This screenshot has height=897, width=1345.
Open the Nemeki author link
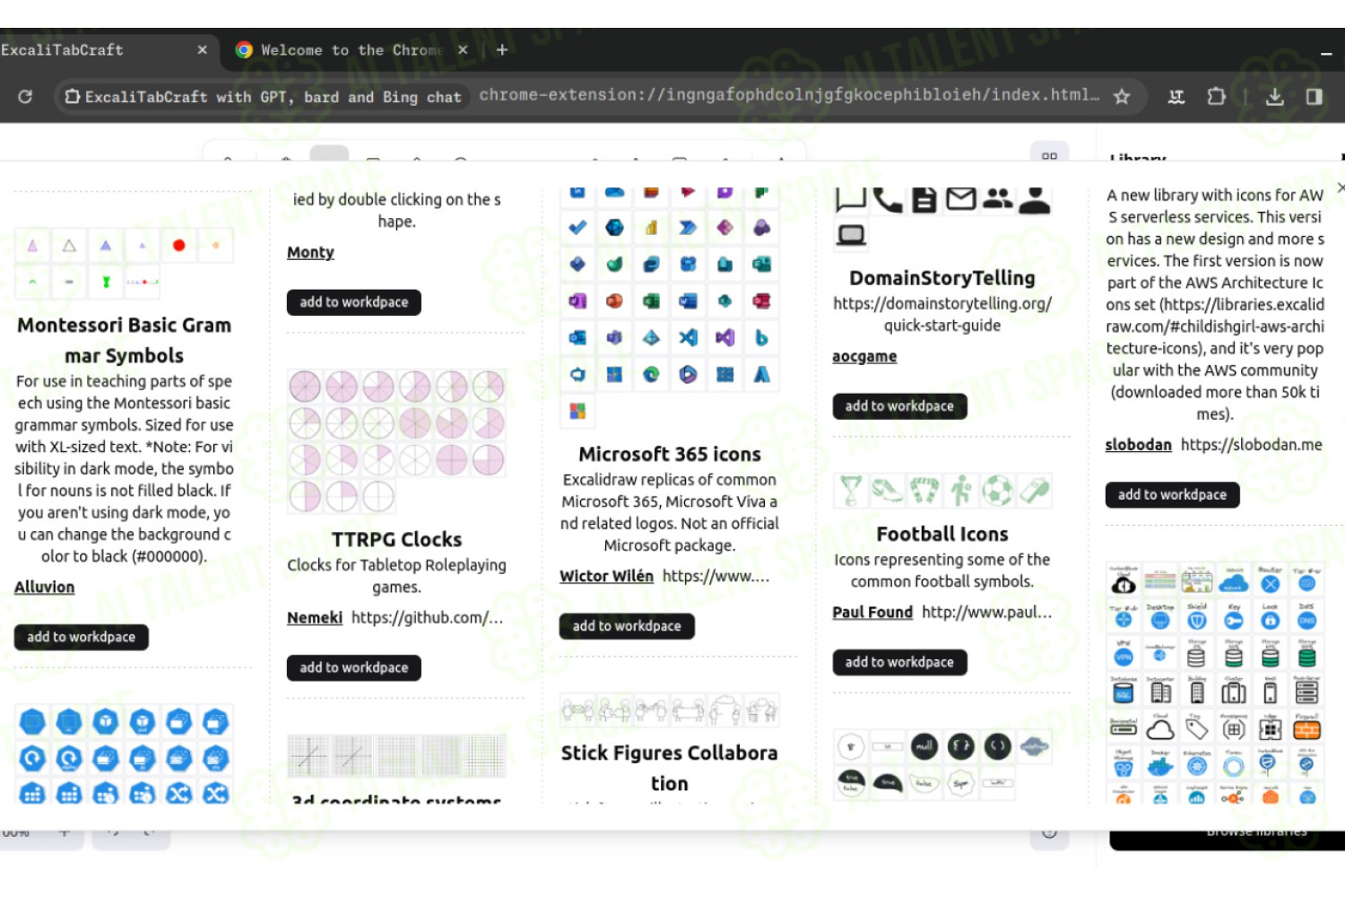(x=315, y=617)
